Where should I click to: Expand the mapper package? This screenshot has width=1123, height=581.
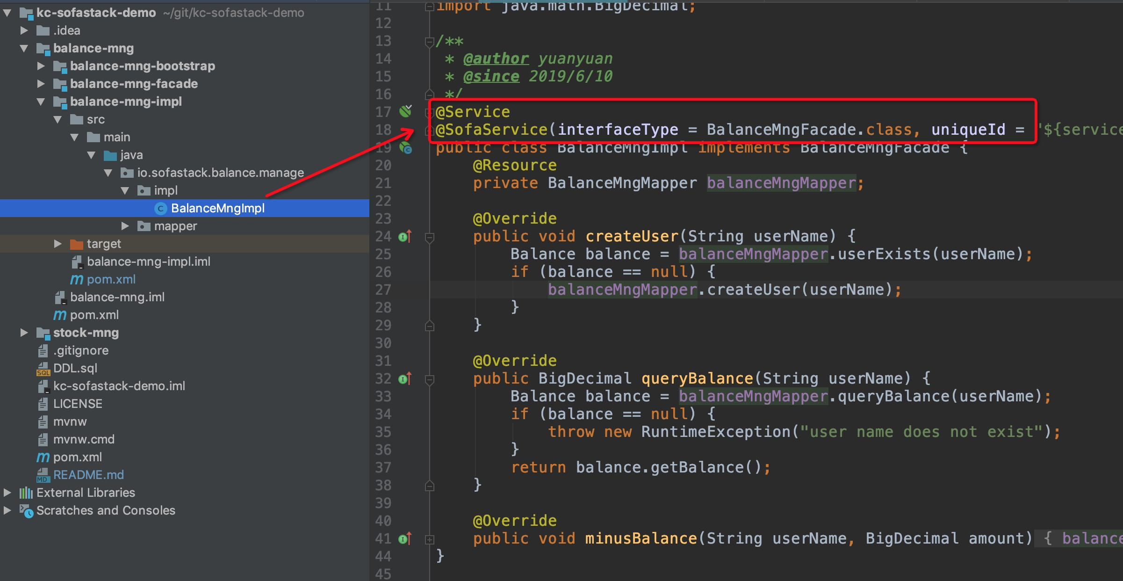(x=125, y=226)
